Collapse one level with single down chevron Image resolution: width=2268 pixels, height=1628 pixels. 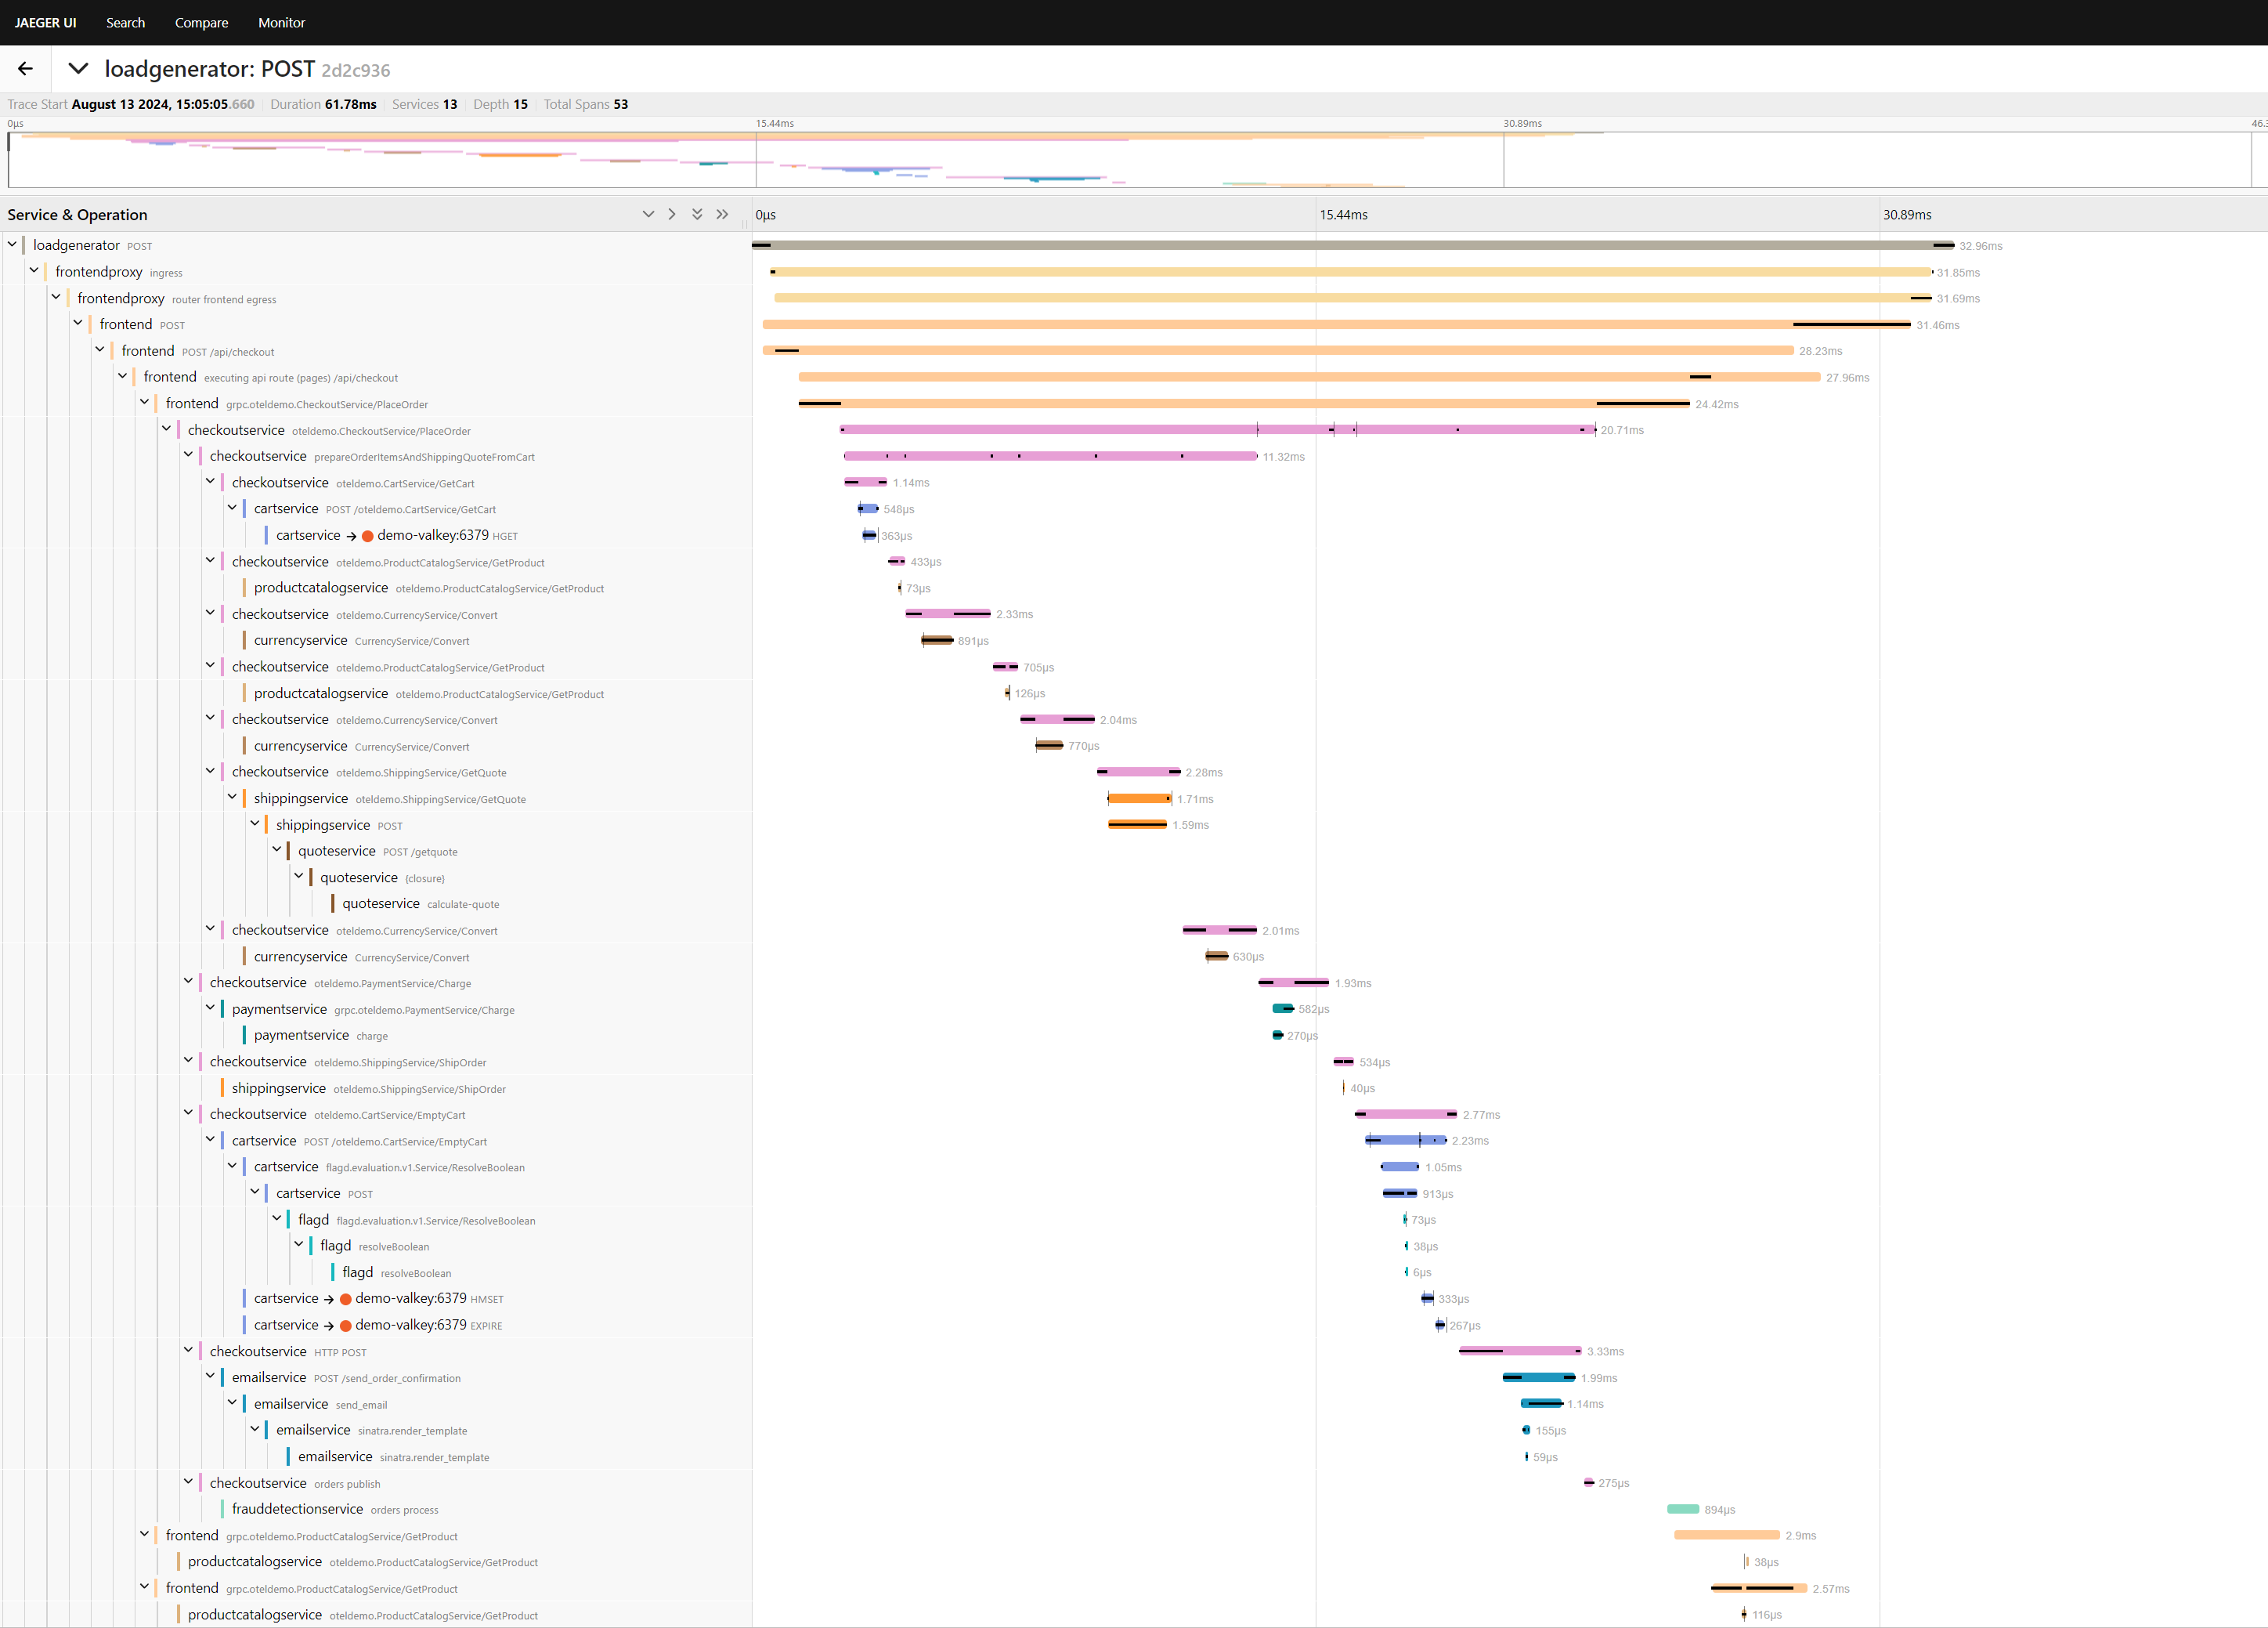point(648,214)
